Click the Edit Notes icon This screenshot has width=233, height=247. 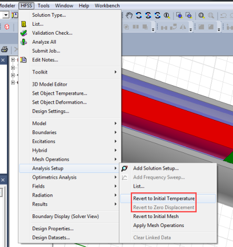coord(24,60)
